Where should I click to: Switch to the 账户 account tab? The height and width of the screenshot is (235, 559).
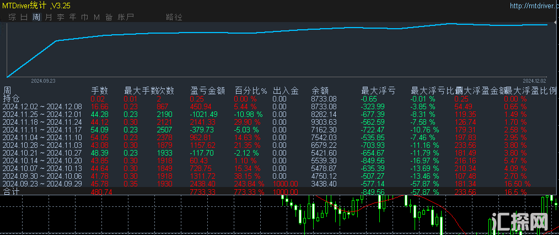coord(126,17)
